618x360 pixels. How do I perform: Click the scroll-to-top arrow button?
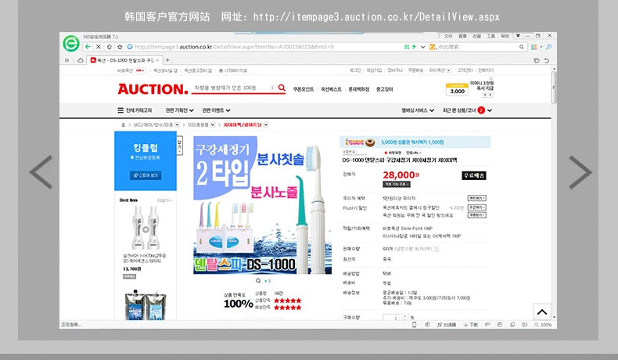click(542, 312)
